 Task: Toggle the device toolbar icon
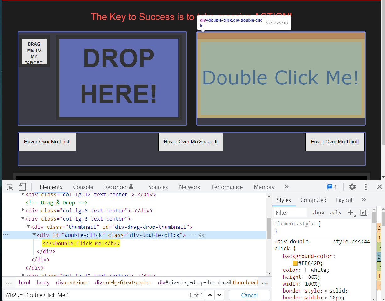click(22, 187)
